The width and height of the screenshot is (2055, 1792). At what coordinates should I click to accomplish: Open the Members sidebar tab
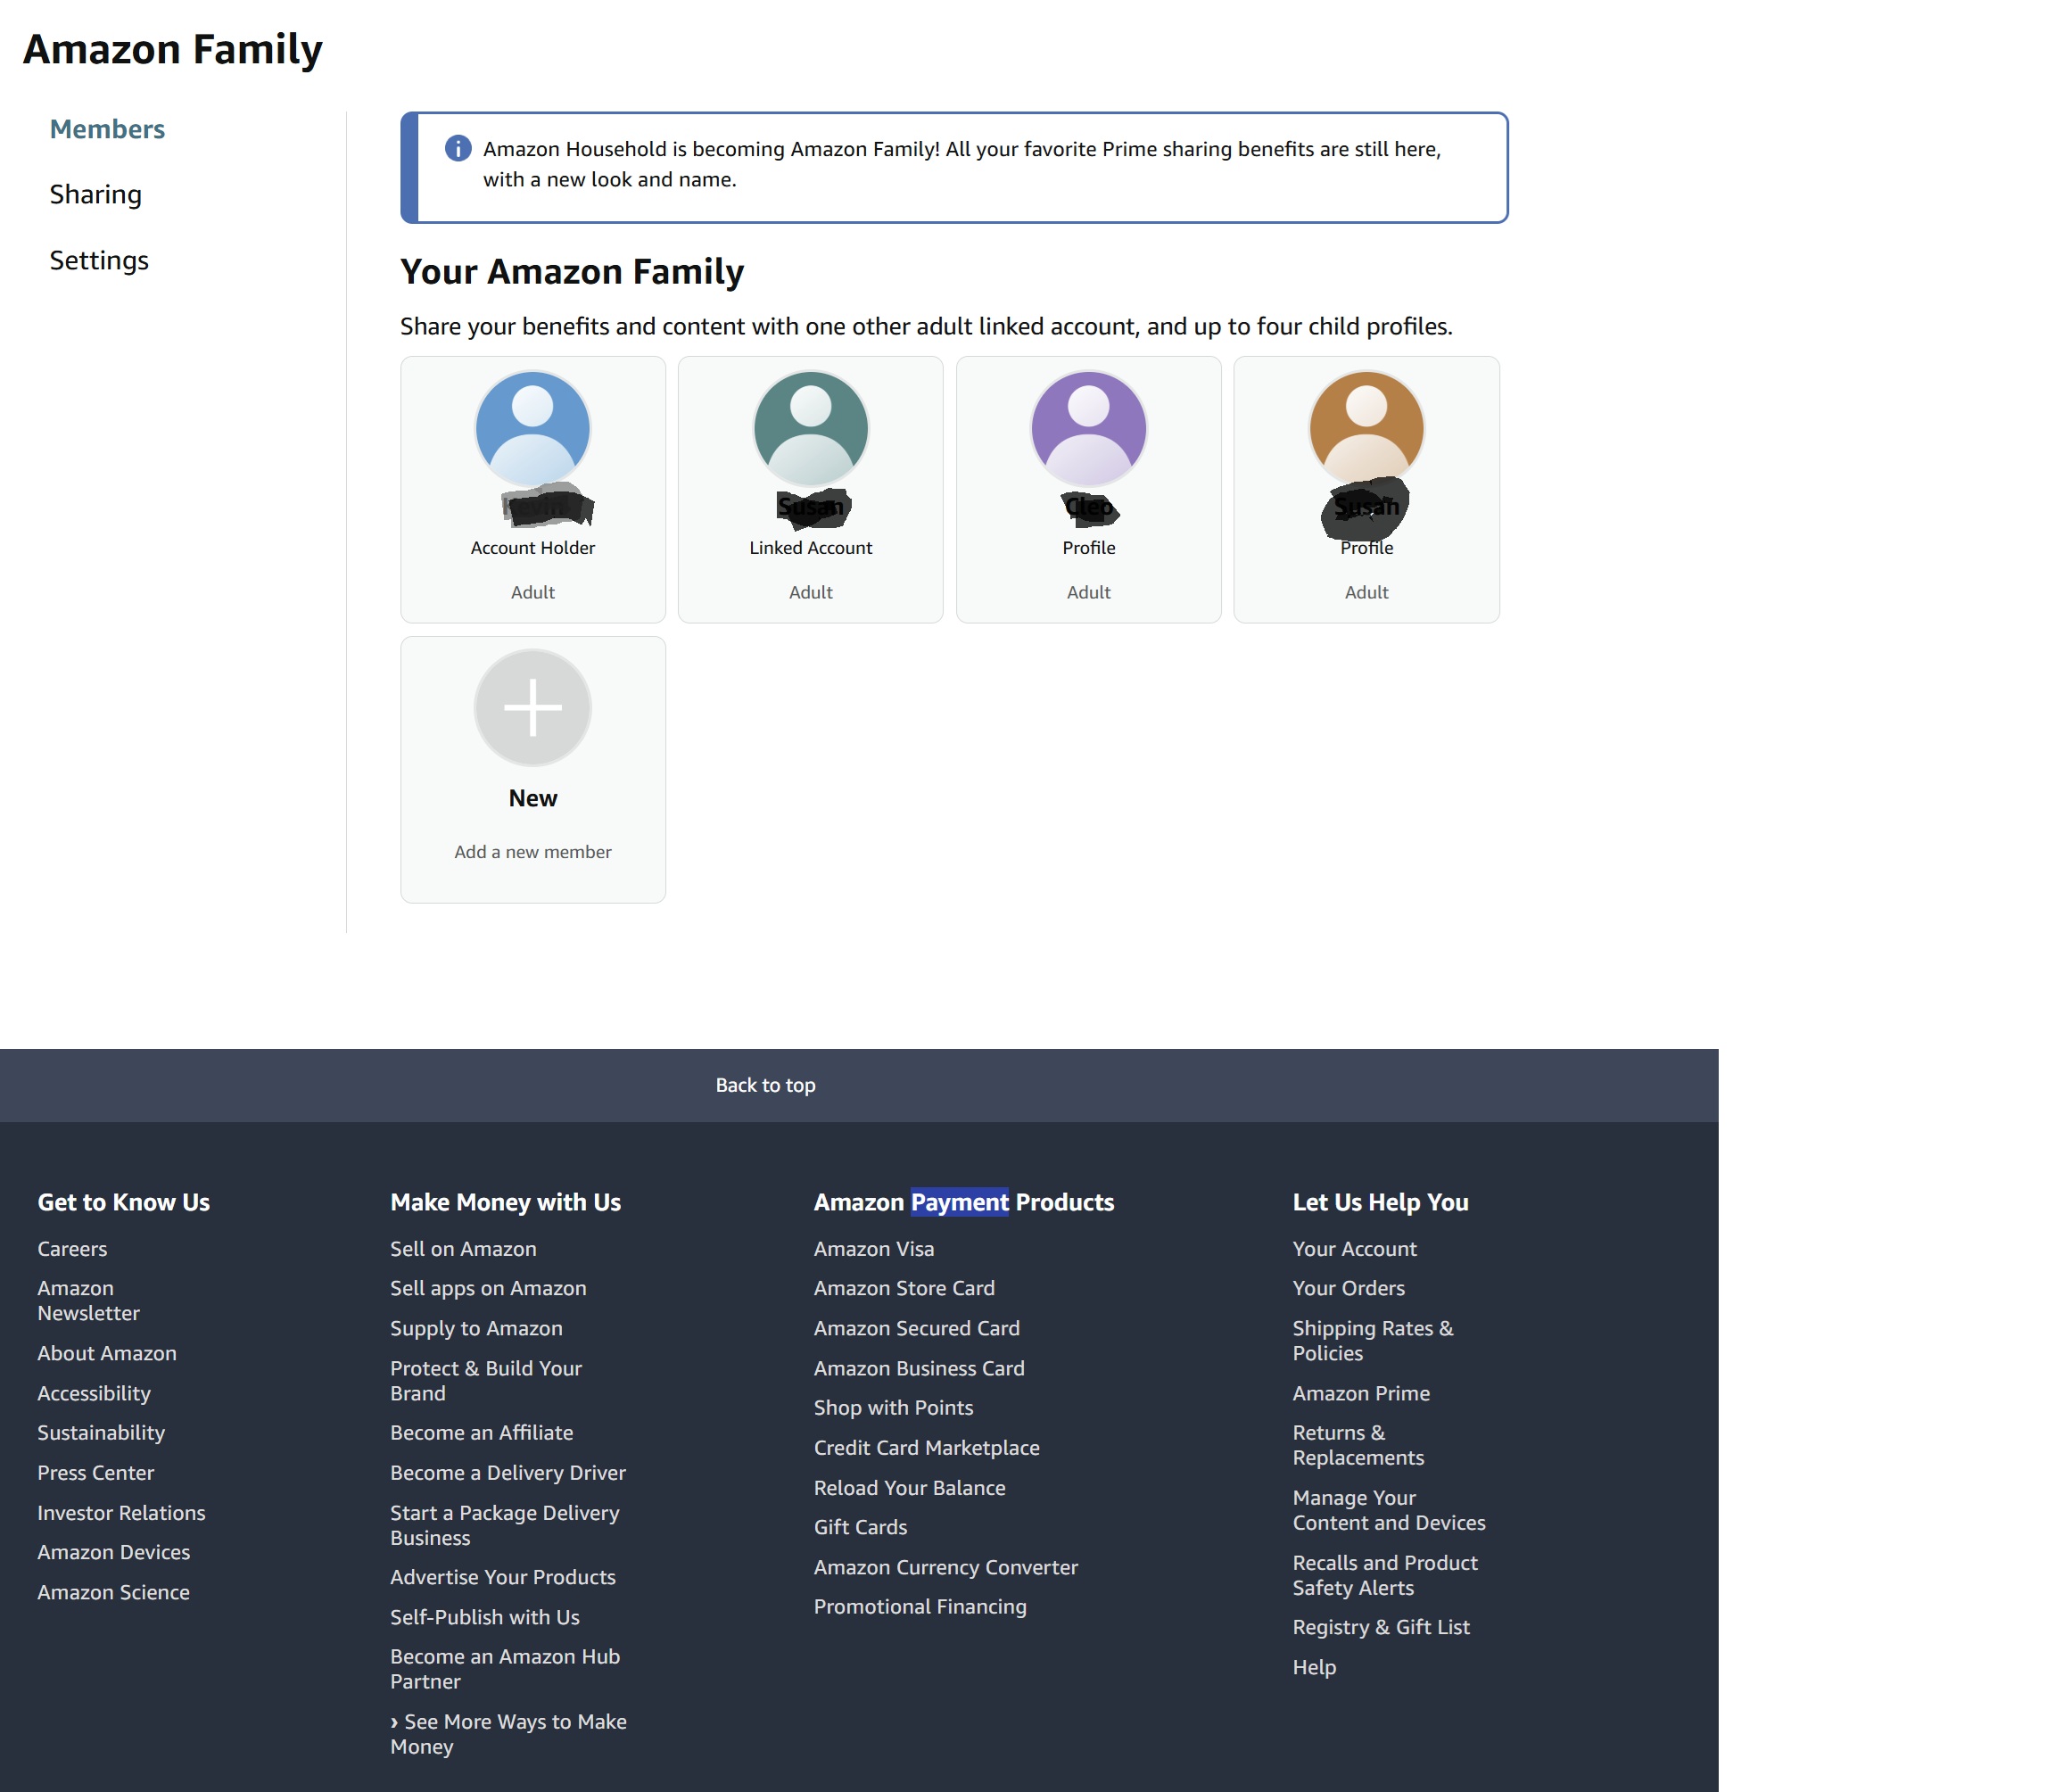107,129
